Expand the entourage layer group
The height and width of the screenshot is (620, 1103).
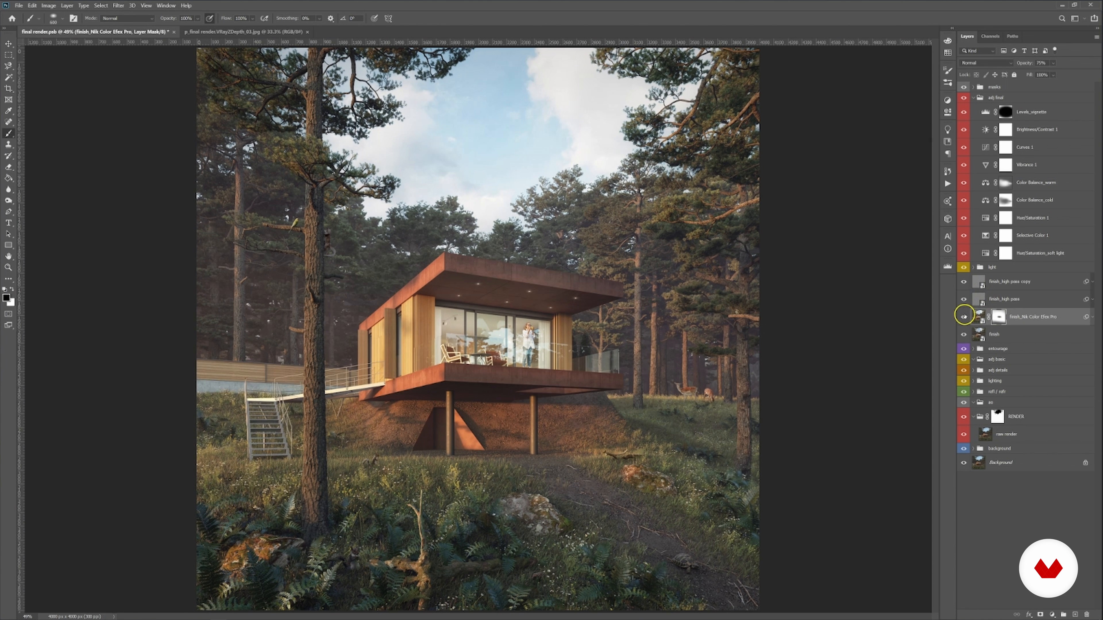tap(973, 349)
